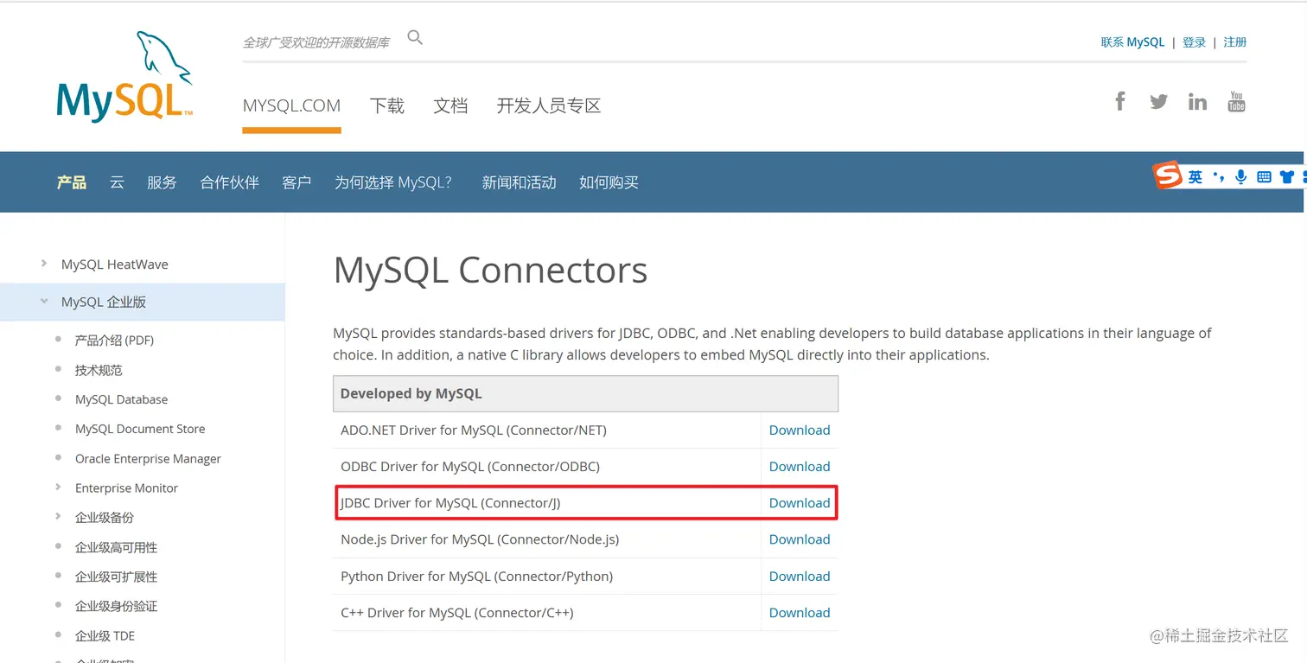Screen dimensions: 1307x663
Task: Open 技术规范 sidebar link
Action: click(x=99, y=370)
